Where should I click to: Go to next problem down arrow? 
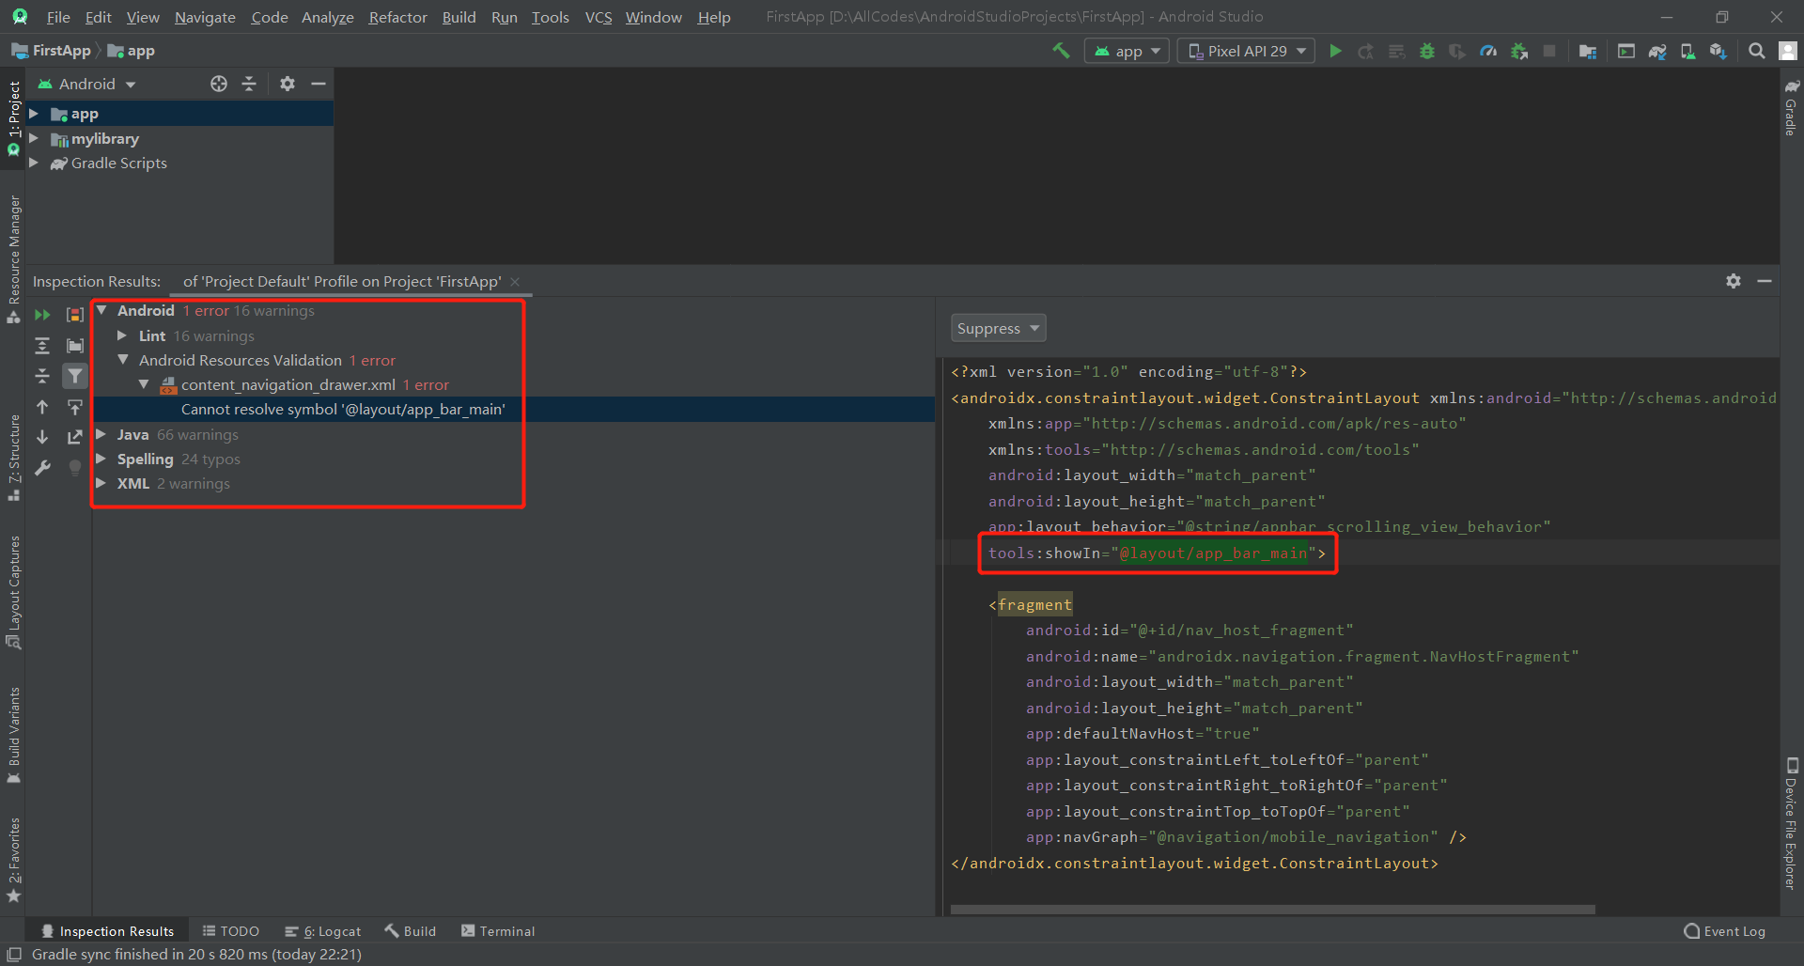tap(42, 437)
